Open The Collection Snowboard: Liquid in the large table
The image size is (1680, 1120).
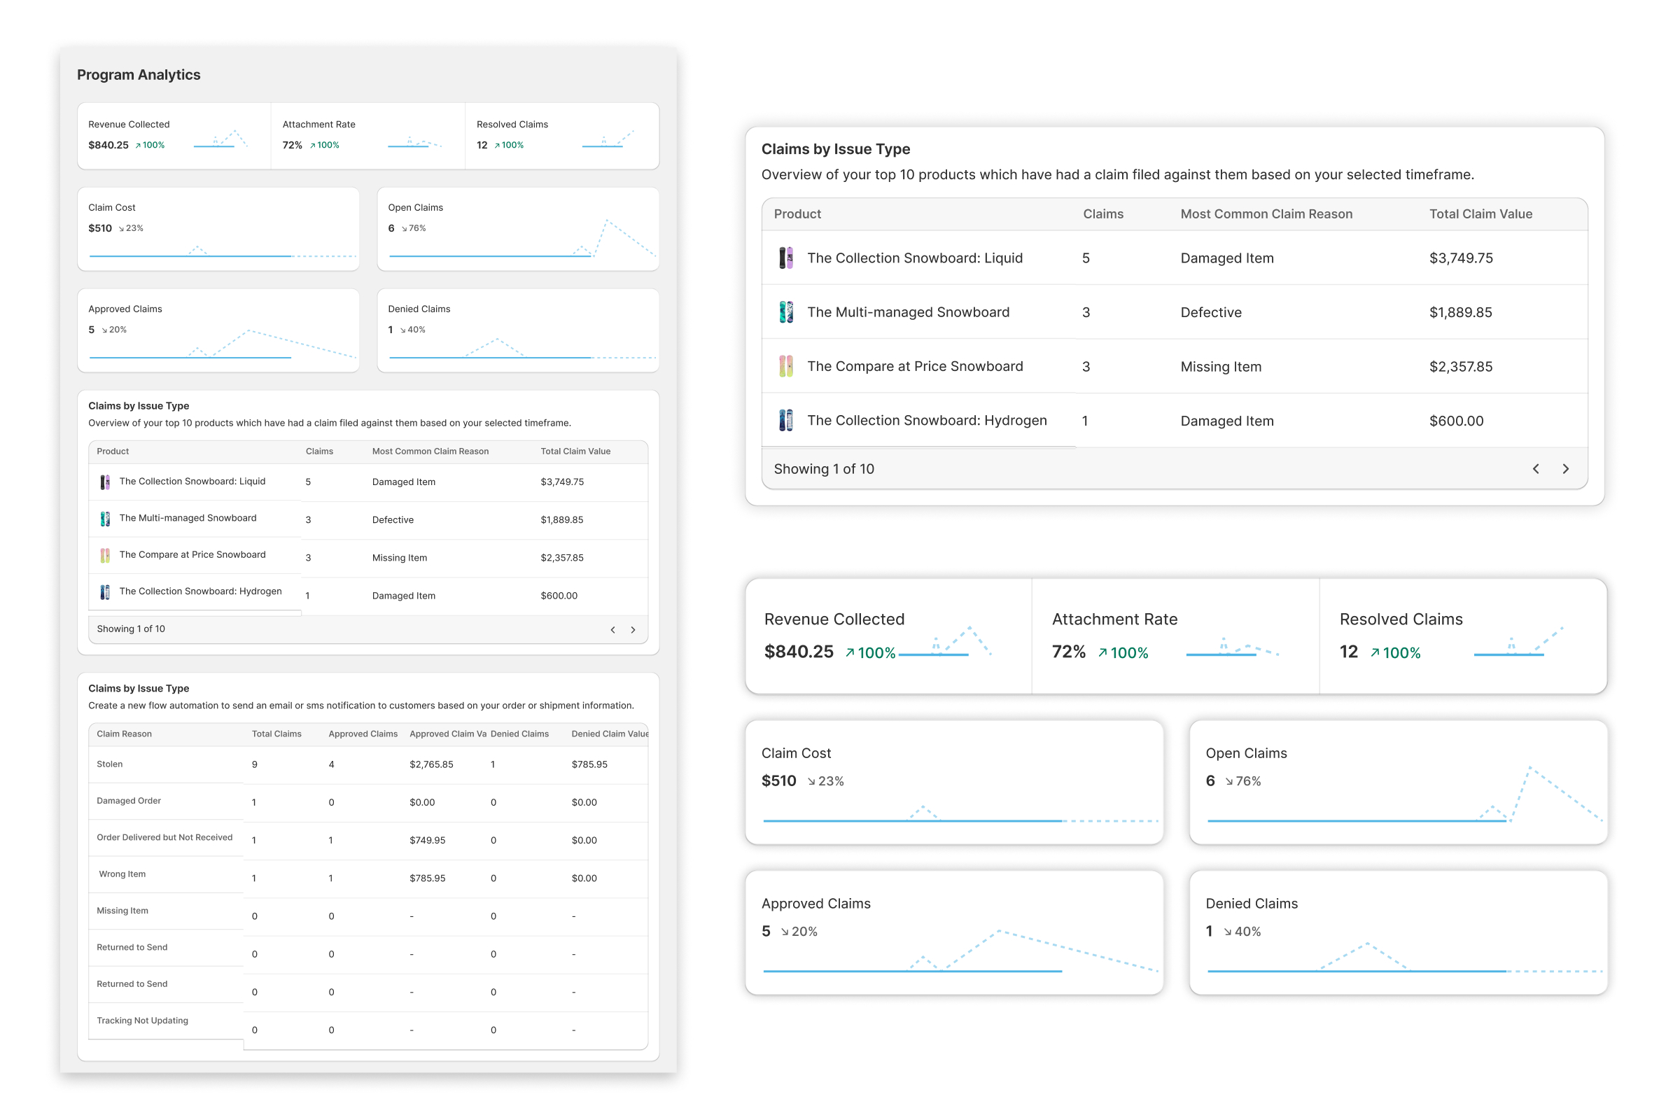914,258
